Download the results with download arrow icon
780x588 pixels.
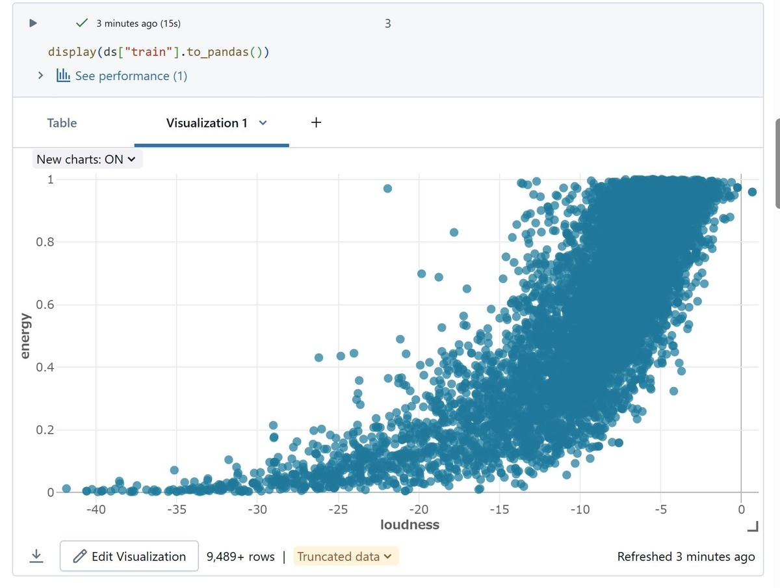pos(36,556)
